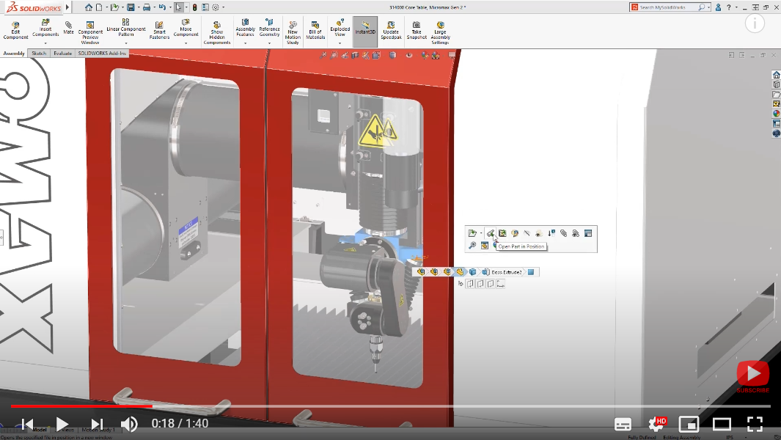Viewport: 781px width, 440px height.
Task: Open the Move Component dropdown arrow
Action: (x=186, y=43)
